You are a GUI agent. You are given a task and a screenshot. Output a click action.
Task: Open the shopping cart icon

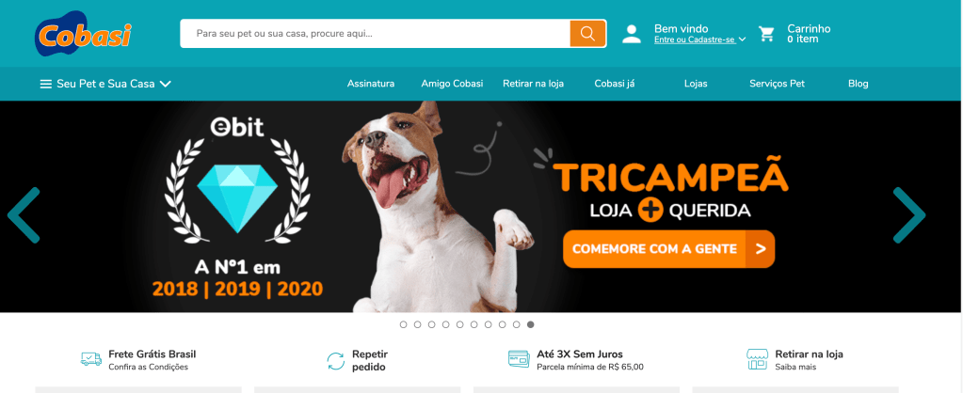pyautogui.click(x=766, y=34)
